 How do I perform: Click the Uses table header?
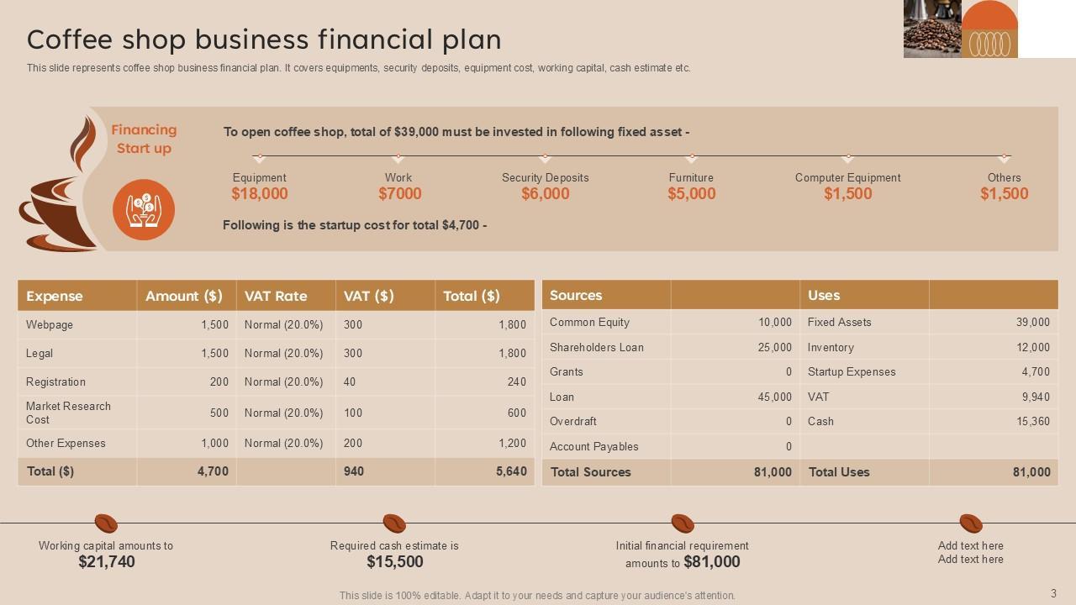[x=824, y=295]
